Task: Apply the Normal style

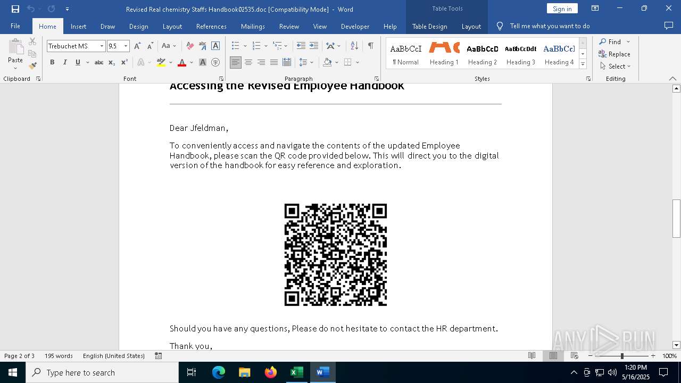Action: point(406,53)
